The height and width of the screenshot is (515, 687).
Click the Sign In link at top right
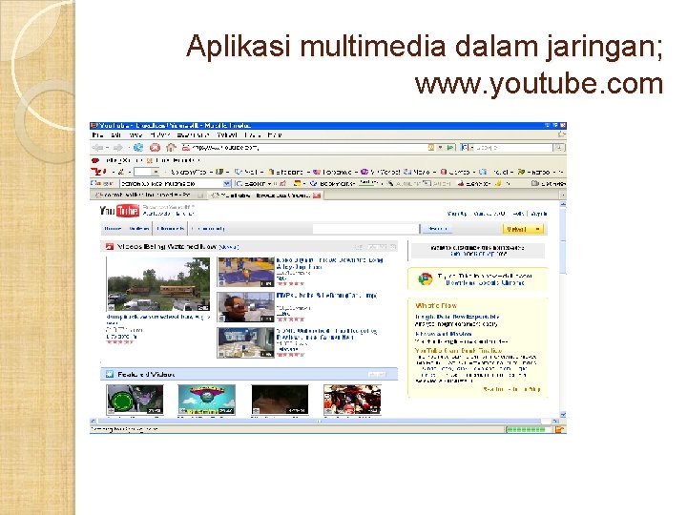point(539,214)
